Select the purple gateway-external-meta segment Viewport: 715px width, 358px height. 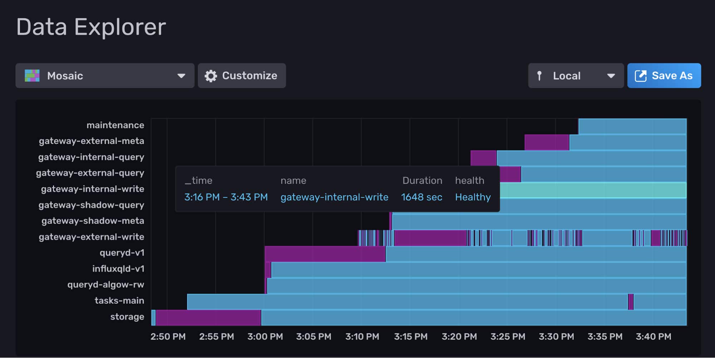pos(547,142)
